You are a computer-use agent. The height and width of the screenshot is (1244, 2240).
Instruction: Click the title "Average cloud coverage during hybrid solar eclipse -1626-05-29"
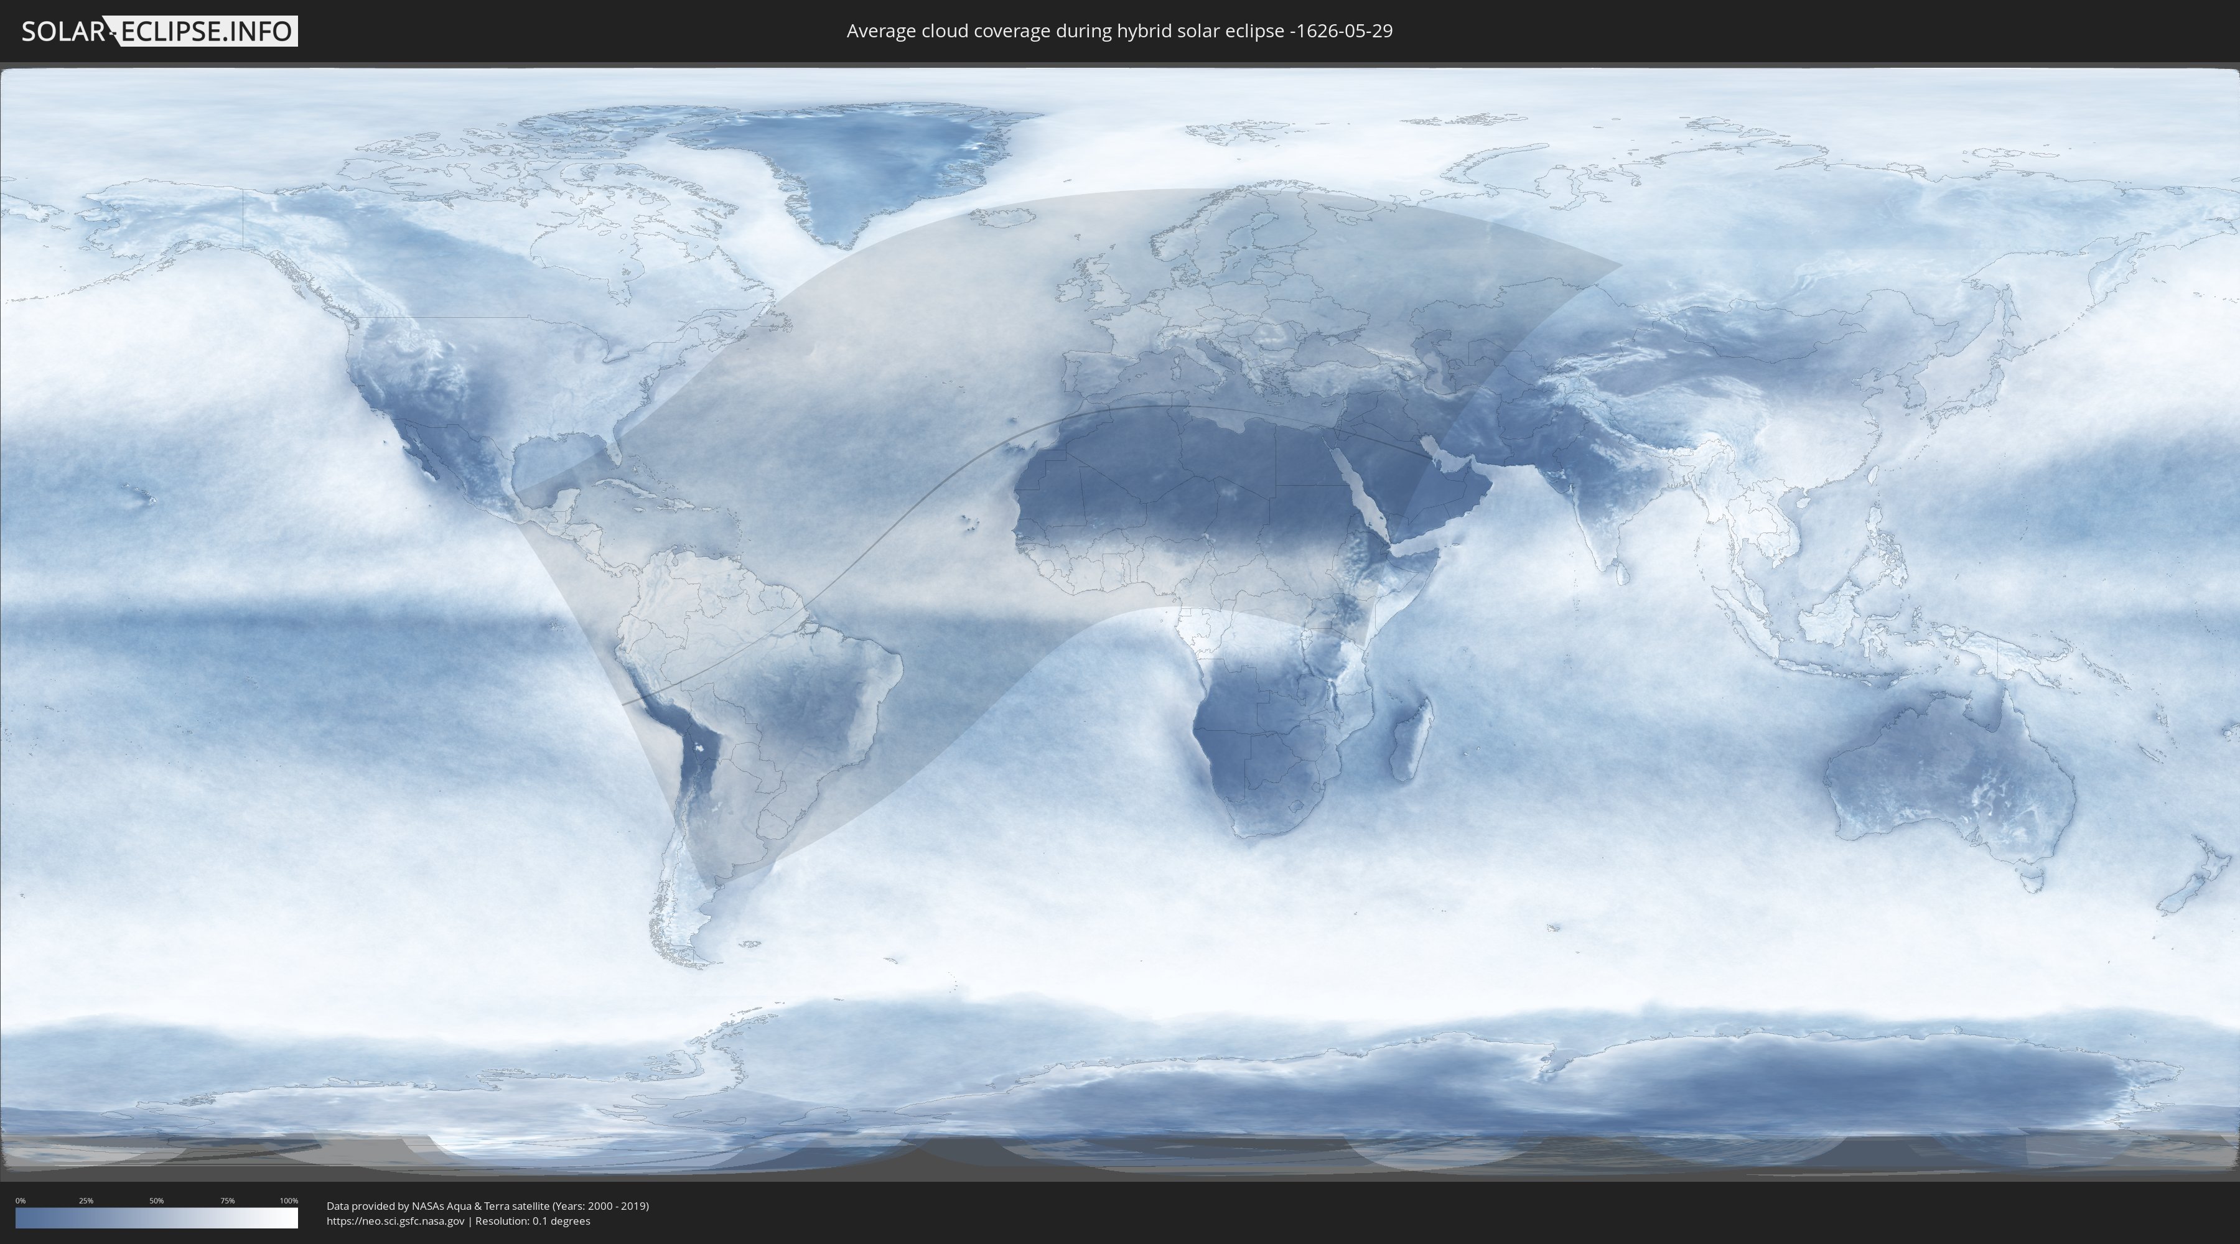click(x=1119, y=31)
